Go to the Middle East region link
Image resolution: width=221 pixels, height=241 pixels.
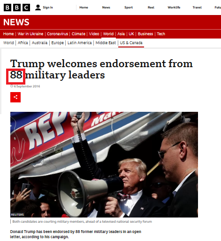point(106,43)
